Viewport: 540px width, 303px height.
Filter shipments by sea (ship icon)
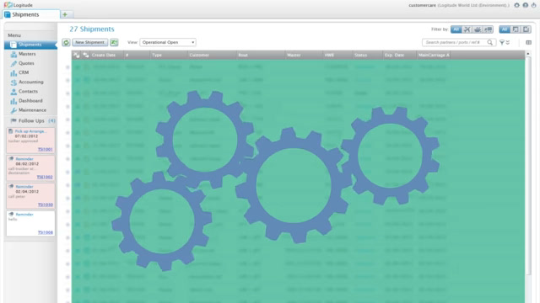point(478,29)
